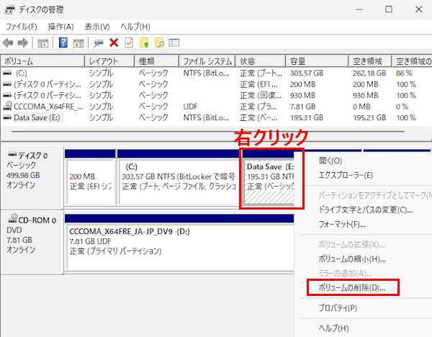Sort by 種類 column header
The width and height of the screenshot is (432, 337).
[x=156, y=61]
